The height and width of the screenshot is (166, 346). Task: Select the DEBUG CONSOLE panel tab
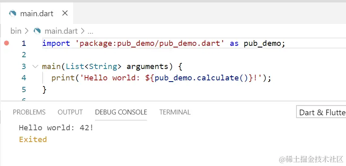click(x=121, y=112)
